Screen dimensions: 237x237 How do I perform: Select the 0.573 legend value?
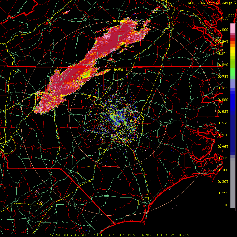[x=223, y=123]
